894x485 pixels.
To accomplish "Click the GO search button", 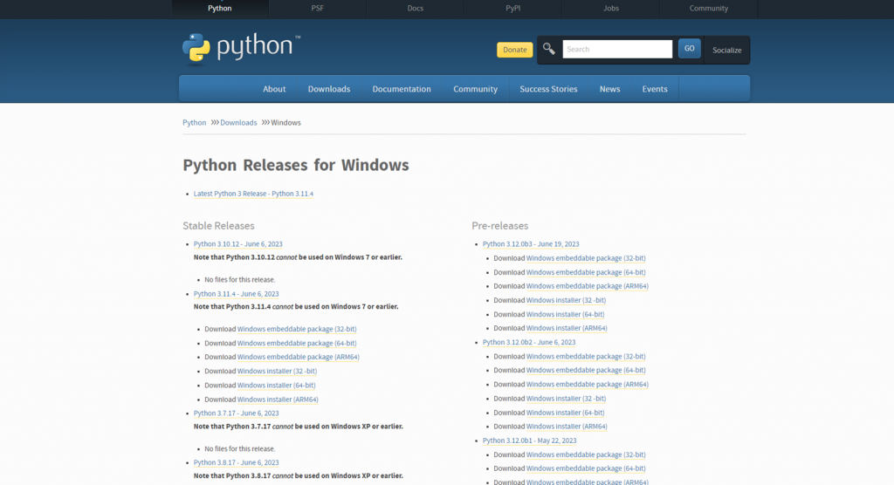I will coord(690,49).
